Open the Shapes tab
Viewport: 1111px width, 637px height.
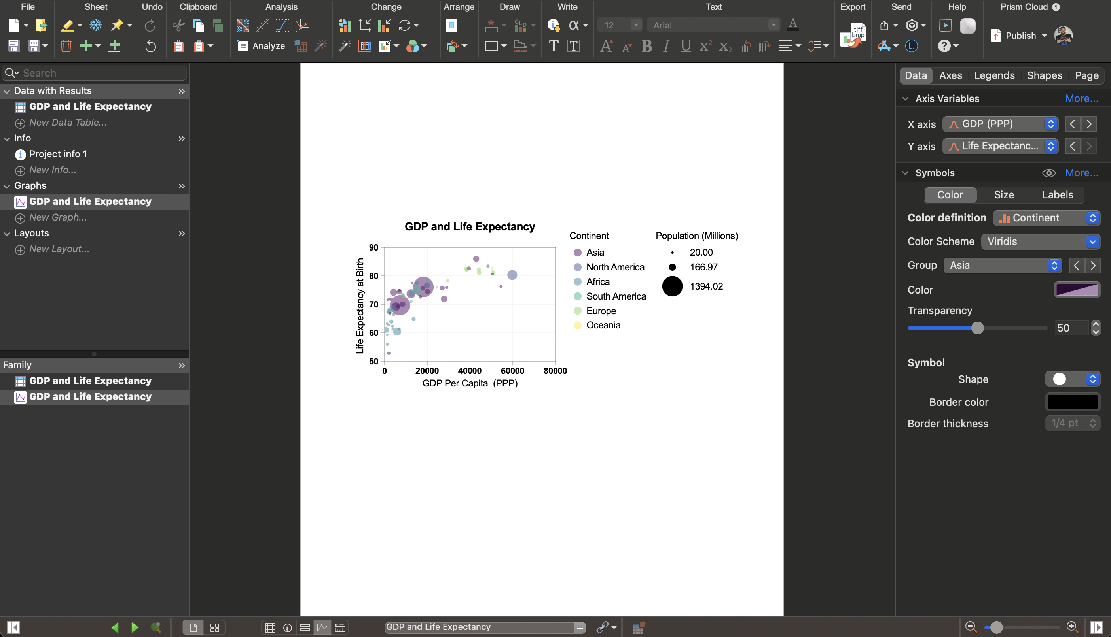pos(1044,75)
